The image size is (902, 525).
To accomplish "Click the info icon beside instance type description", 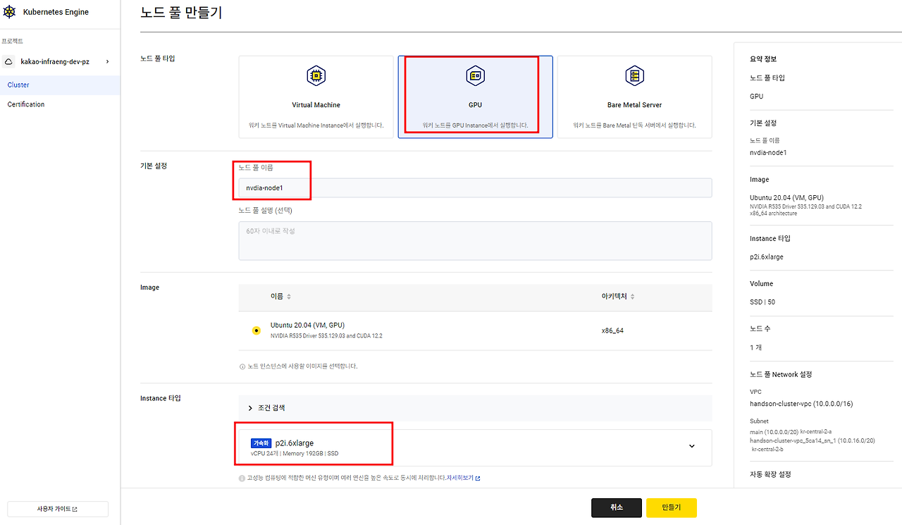I will [x=242, y=478].
